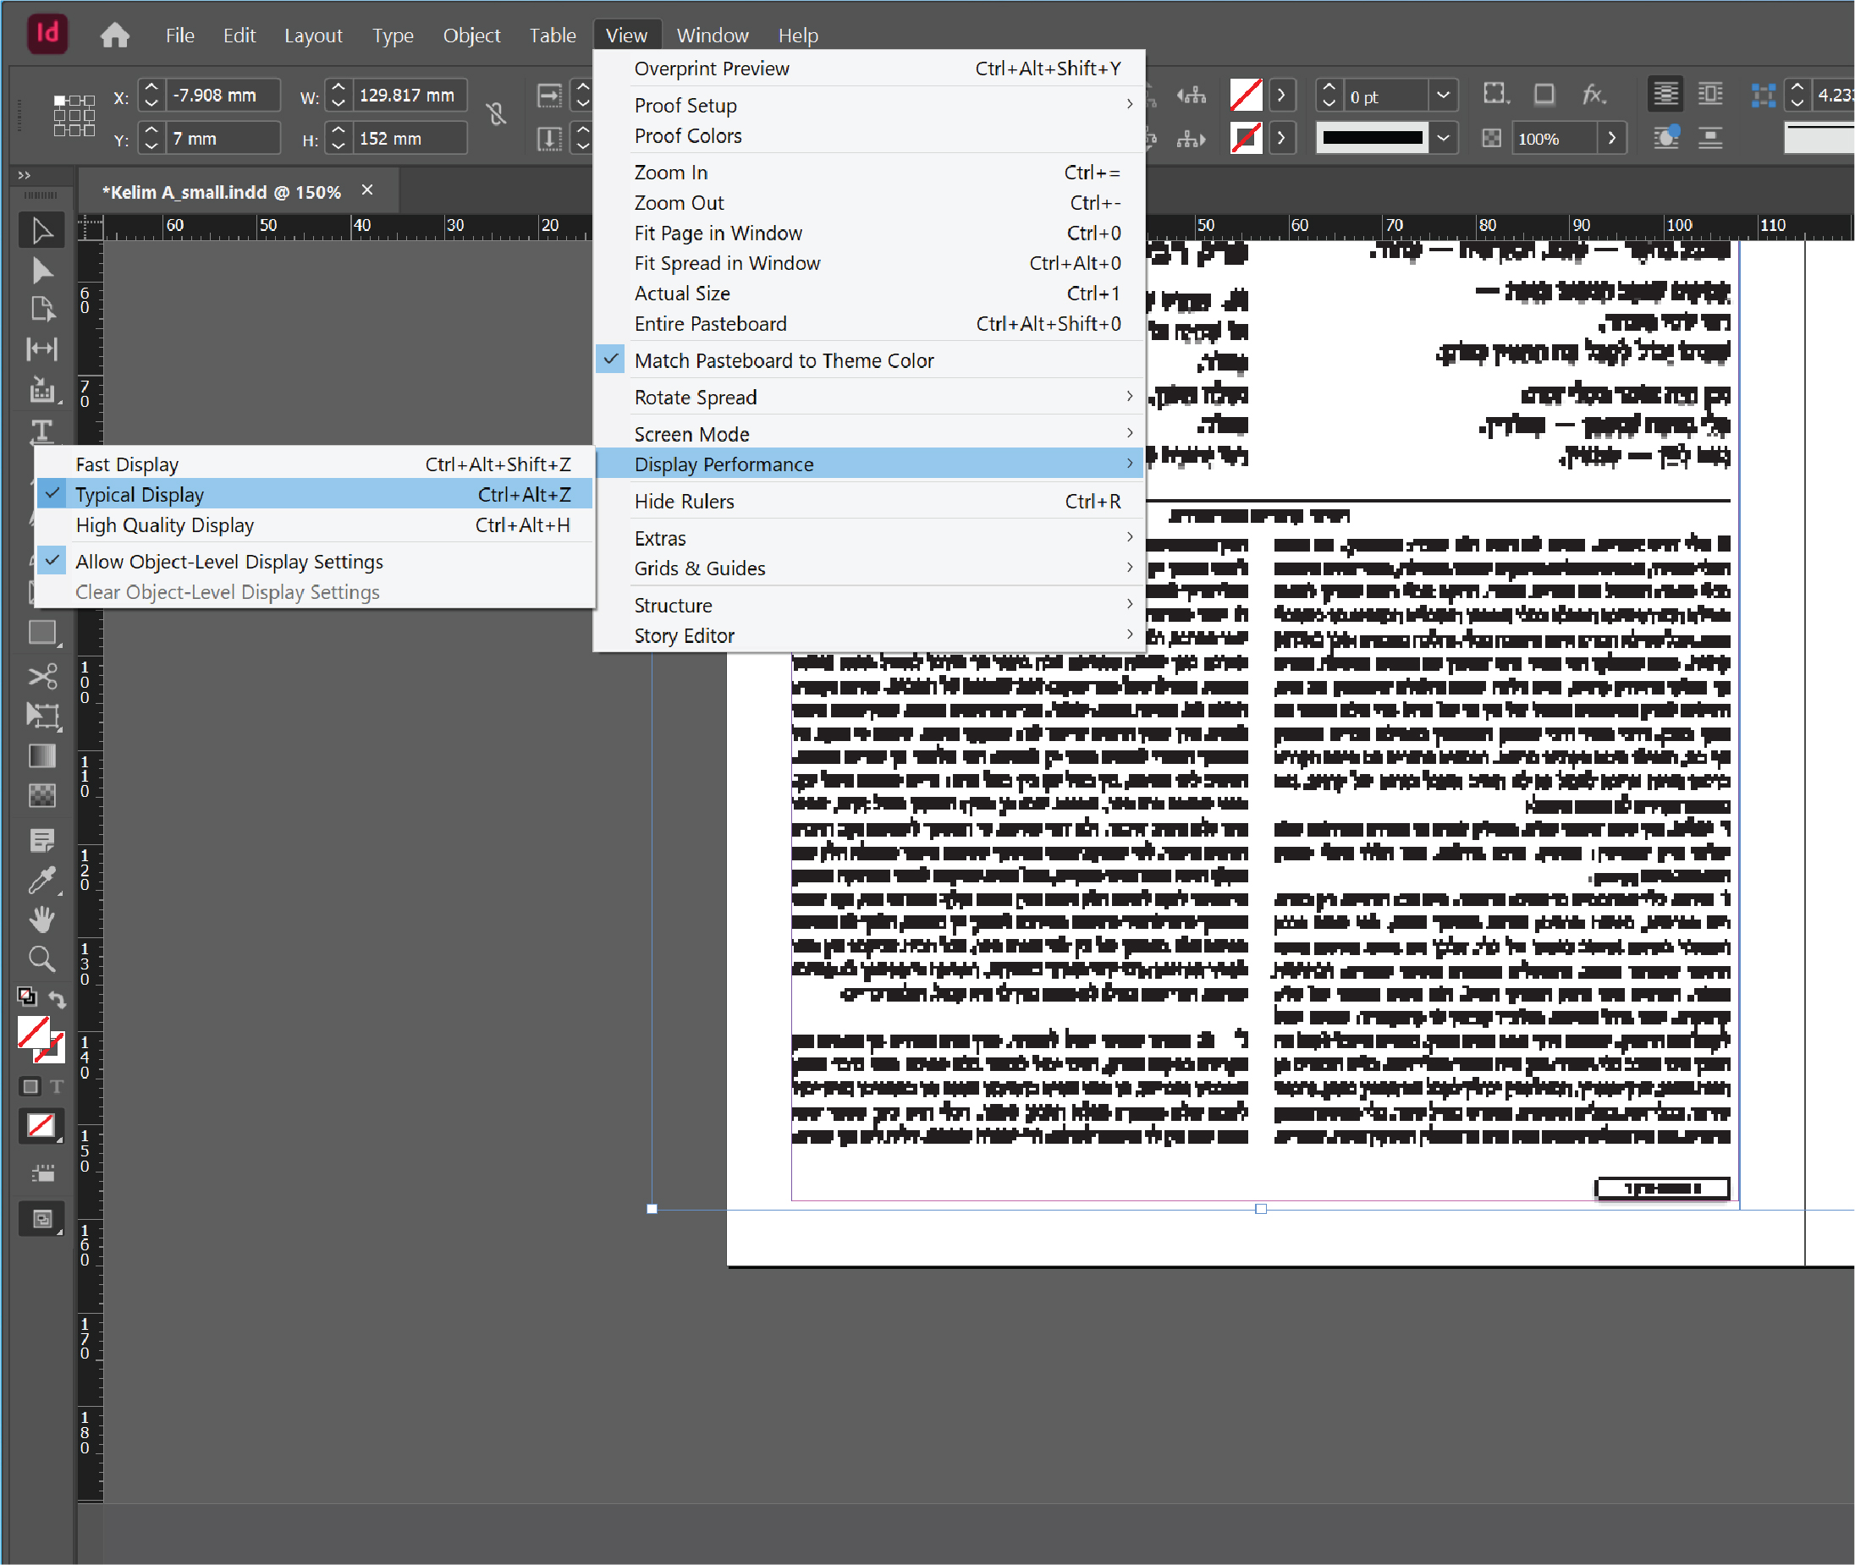
Task: Select Typical Display option
Action: tap(140, 495)
